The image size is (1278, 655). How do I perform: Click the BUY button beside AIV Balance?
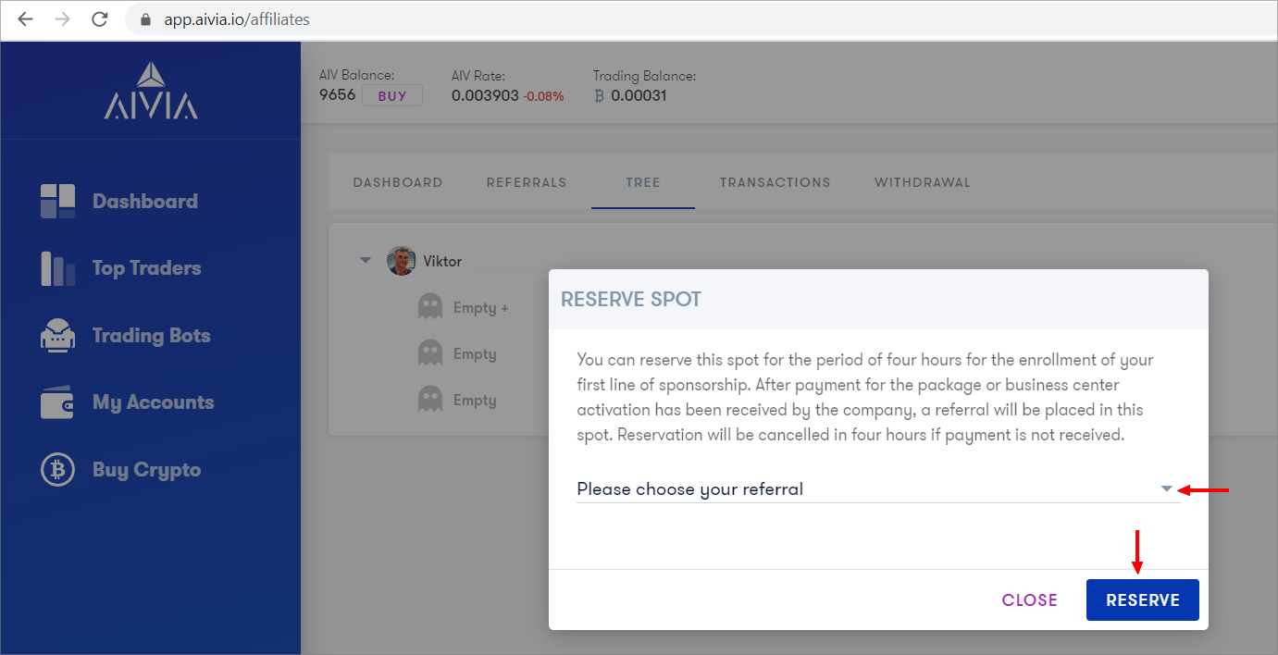tap(392, 95)
